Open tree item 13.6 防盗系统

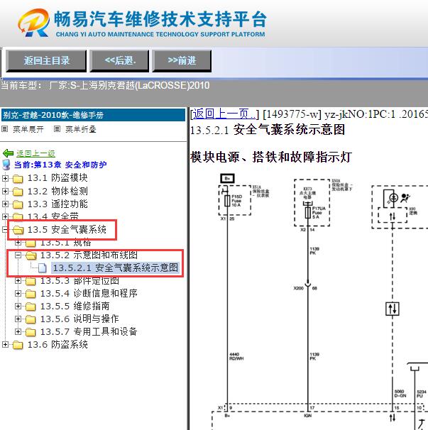coord(57,344)
